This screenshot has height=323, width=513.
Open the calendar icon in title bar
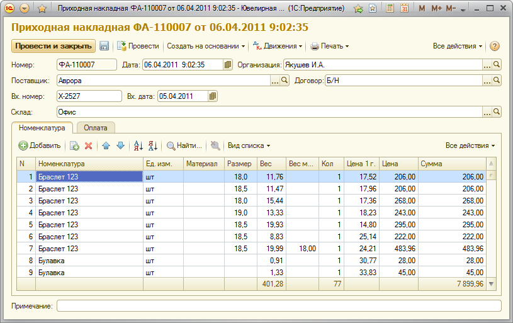(x=404, y=9)
